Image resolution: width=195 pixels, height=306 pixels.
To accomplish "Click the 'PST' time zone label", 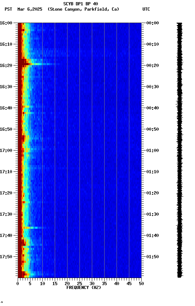I will click(x=8, y=9).
